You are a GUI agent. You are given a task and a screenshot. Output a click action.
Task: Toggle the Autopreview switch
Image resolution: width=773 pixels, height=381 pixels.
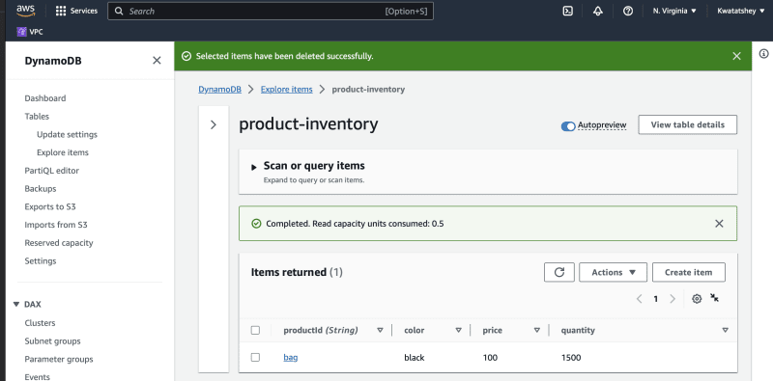[568, 126]
